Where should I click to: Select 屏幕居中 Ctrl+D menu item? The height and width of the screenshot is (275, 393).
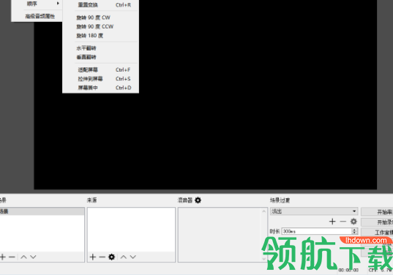click(x=100, y=88)
